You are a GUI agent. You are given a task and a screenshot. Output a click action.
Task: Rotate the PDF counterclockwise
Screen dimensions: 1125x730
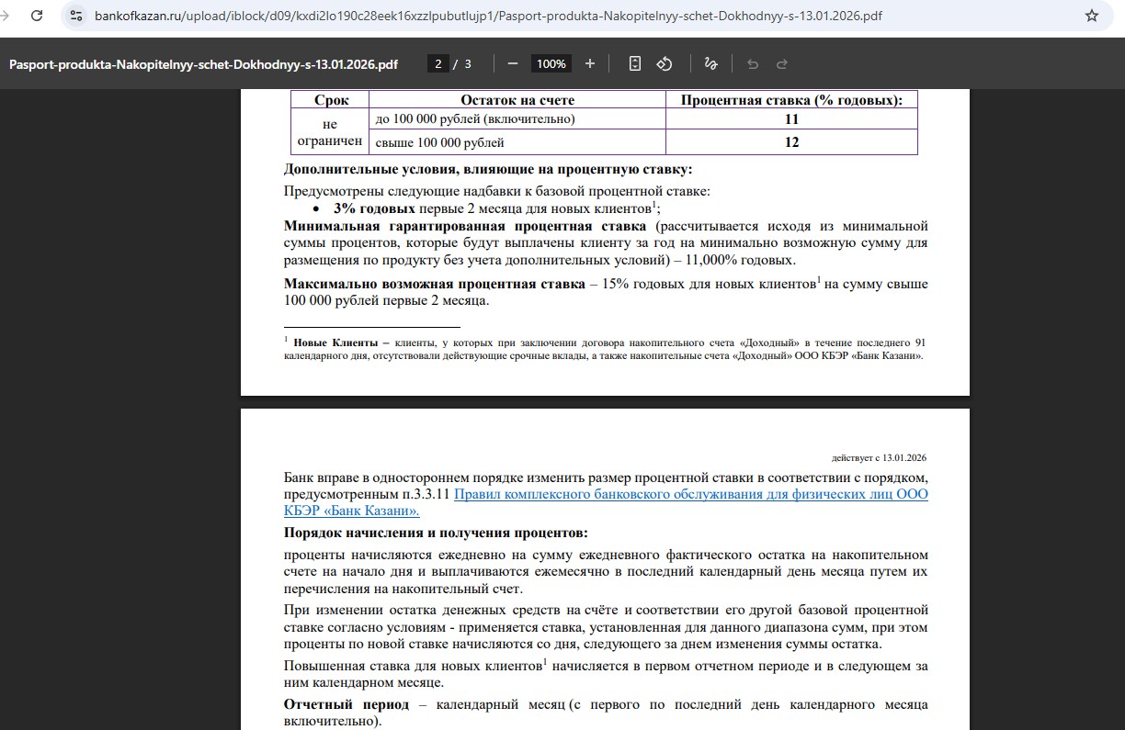pos(665,63)
